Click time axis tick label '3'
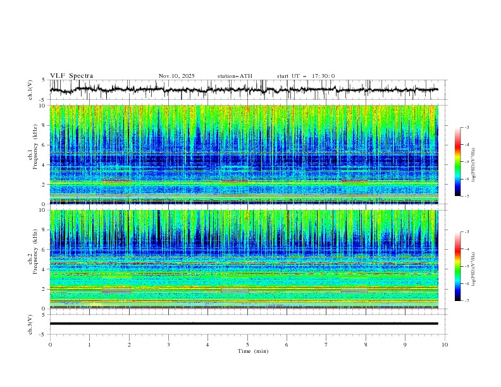Image resolution: width=501 pixels, height=387 pixels. tap(168, 345)
